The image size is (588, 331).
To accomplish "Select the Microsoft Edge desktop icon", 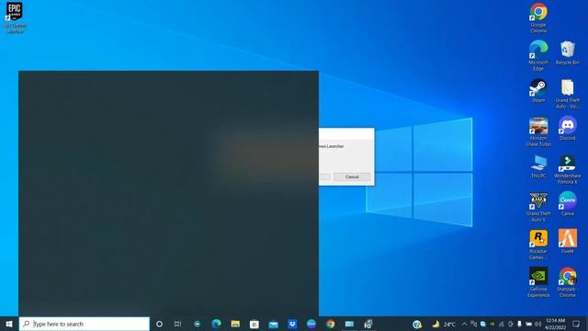I will pyautogui.click(x=538, y=55).
